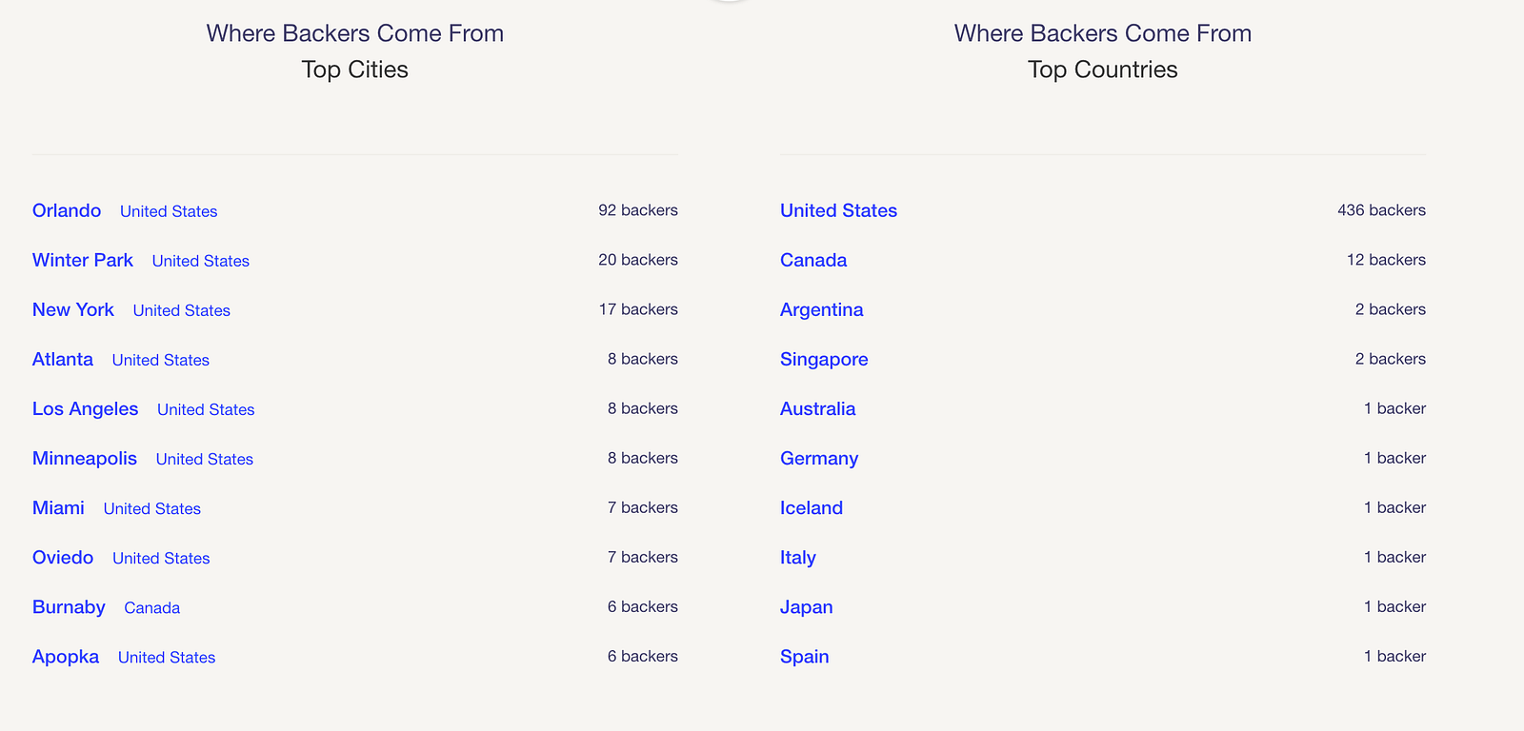
Task: Select Iceland in top countries
Action: pyautogui.click(x=812, y=507)
